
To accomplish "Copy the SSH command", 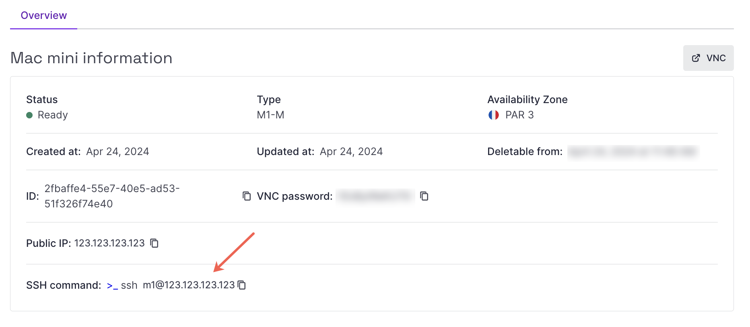I will pos(242,285).
